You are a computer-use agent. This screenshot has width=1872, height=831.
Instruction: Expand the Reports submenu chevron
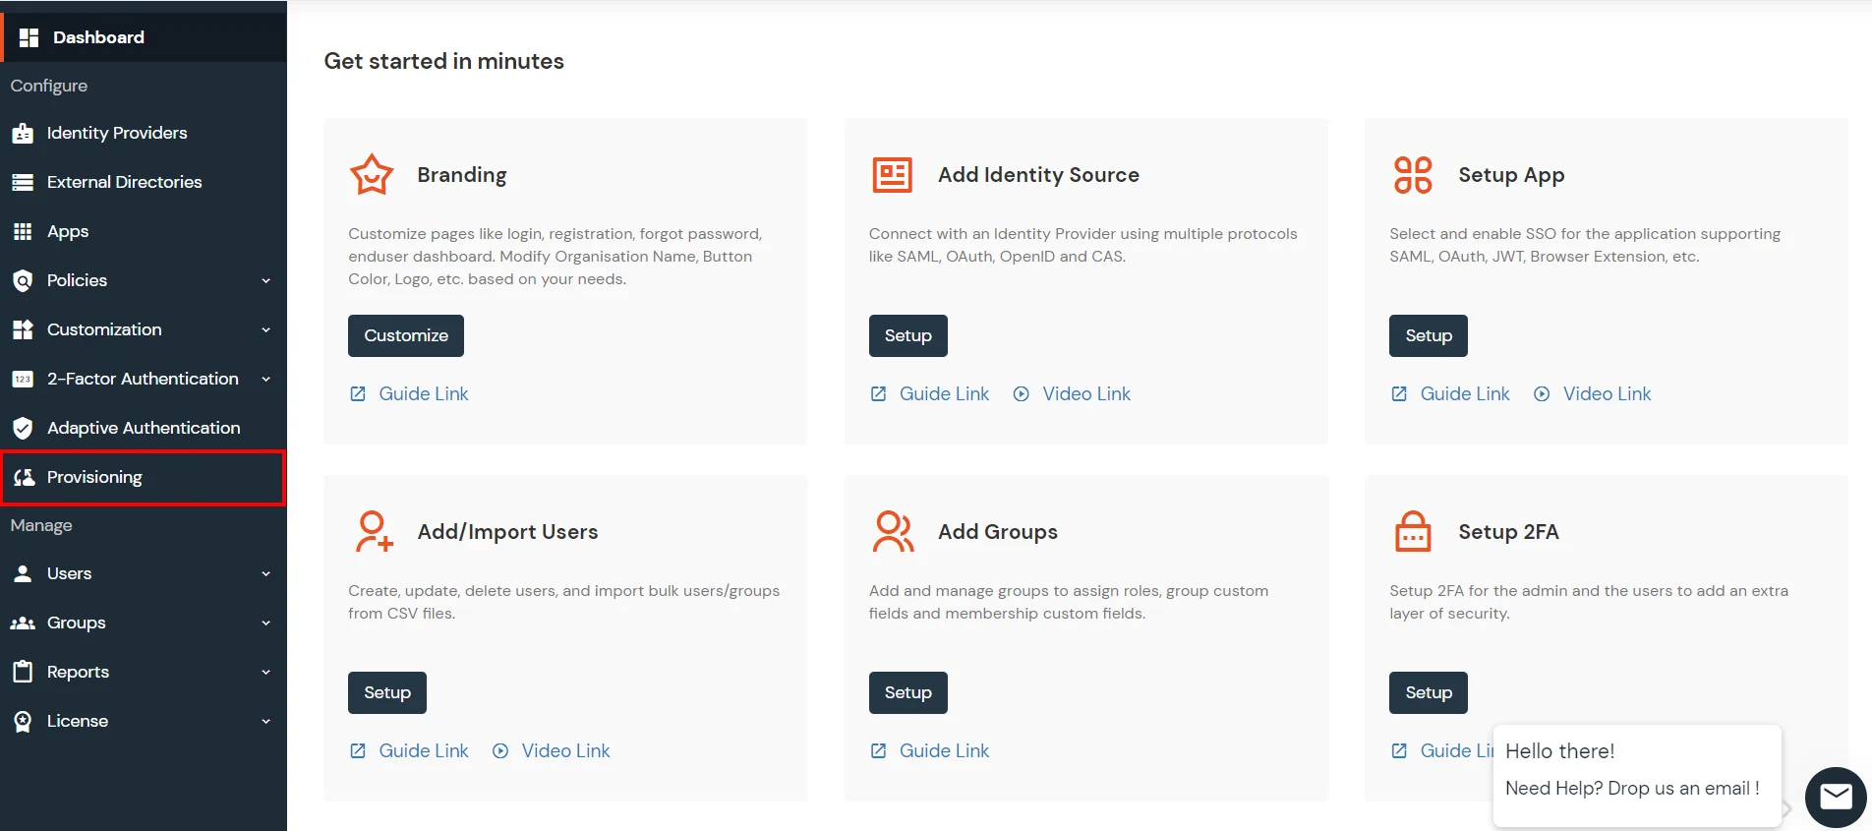(x=265, y=672)
